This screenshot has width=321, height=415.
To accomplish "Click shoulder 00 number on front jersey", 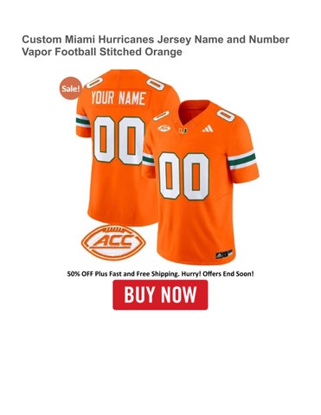I will pyautogui.click(x=226, y=115).
